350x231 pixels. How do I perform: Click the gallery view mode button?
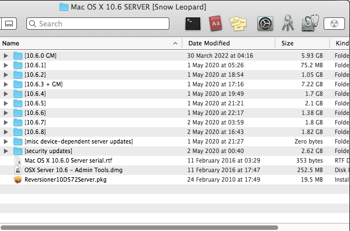pos(8,24)
